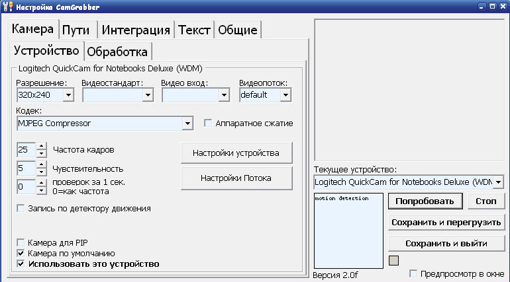Expand the Видеопоток default dropdown
Viewport: 510px width, 282px height.
pos(285,95)
